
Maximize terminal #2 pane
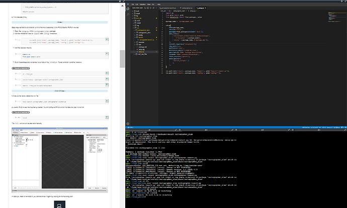(x=232, y=130)
